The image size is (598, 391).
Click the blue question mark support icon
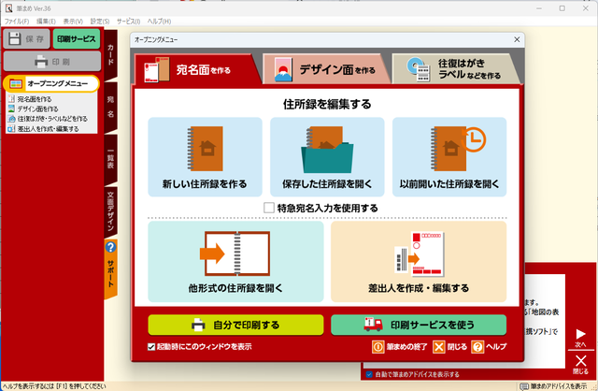[x=110, y=247]
